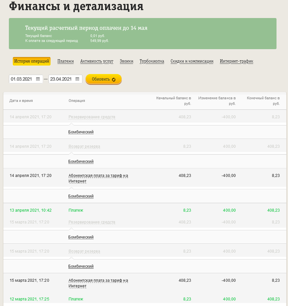This screenshot has height=306, width=288.
Task: Switch to the Платежи tab
Action: pyautogui.click(x=65, y=61)
